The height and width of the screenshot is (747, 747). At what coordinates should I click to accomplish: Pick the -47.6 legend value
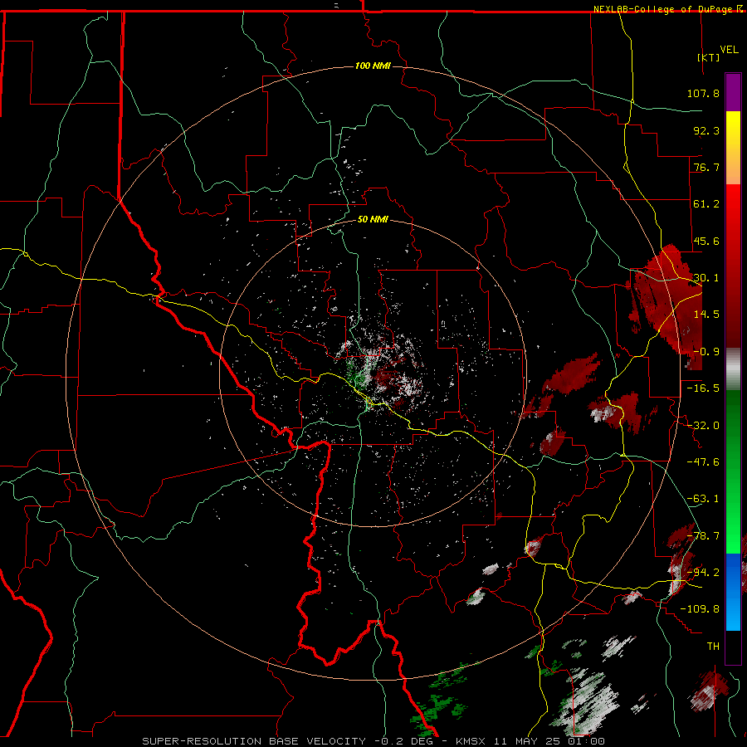(703, 462)
